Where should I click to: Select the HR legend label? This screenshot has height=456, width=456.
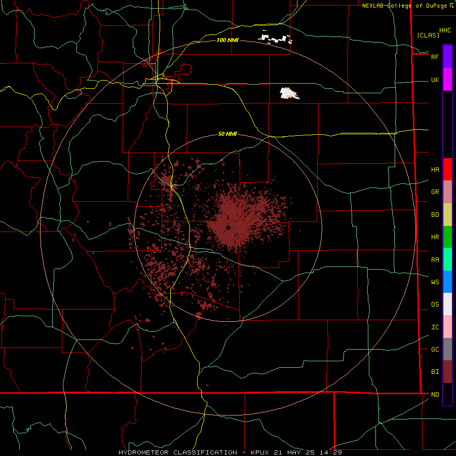435,237
